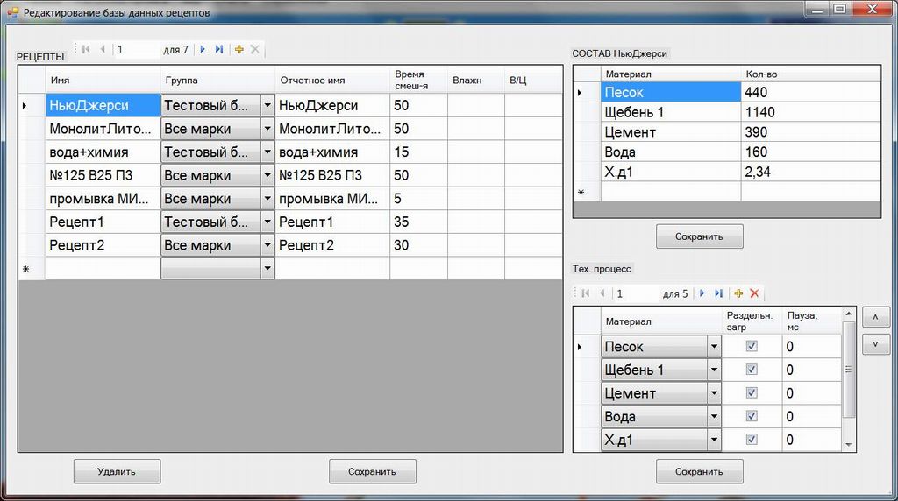Open the Цемент material dropdown in Тех. процесс

[714, 393]
